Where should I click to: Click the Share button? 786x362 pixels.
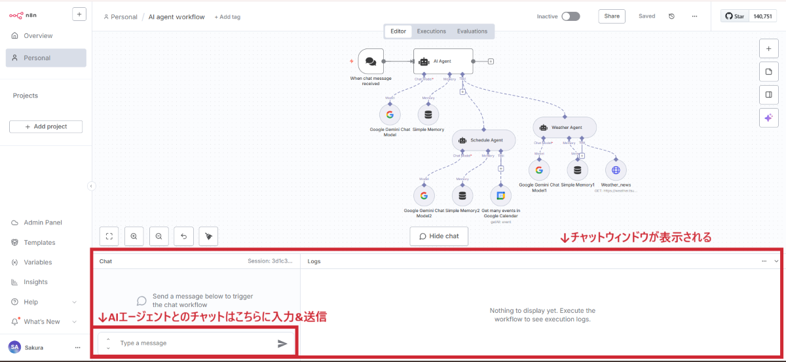[612, 16]
